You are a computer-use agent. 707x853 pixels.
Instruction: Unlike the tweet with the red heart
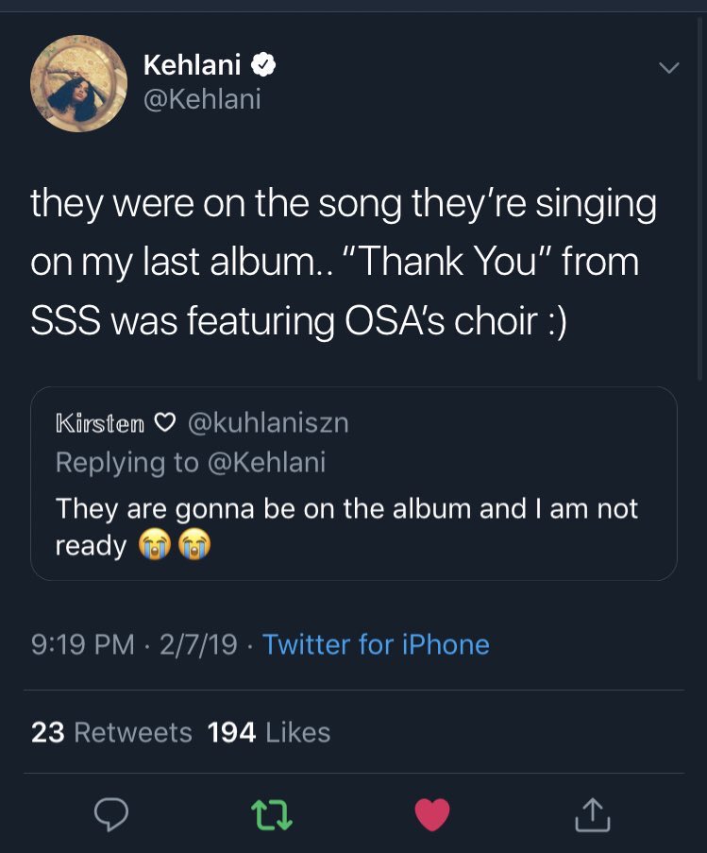click(432, 813)
